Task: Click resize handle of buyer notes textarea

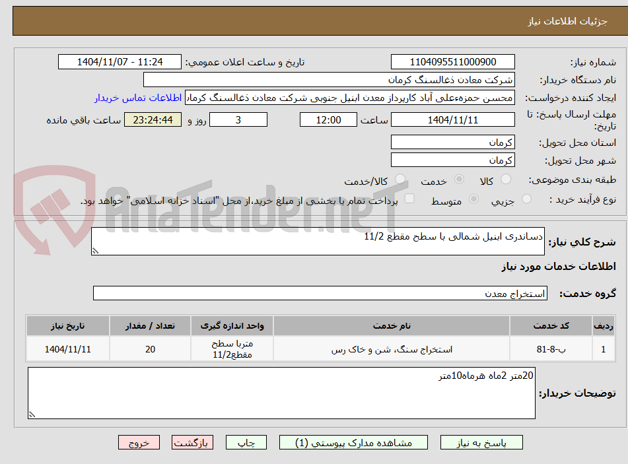Action: click(x=32, y=414)
